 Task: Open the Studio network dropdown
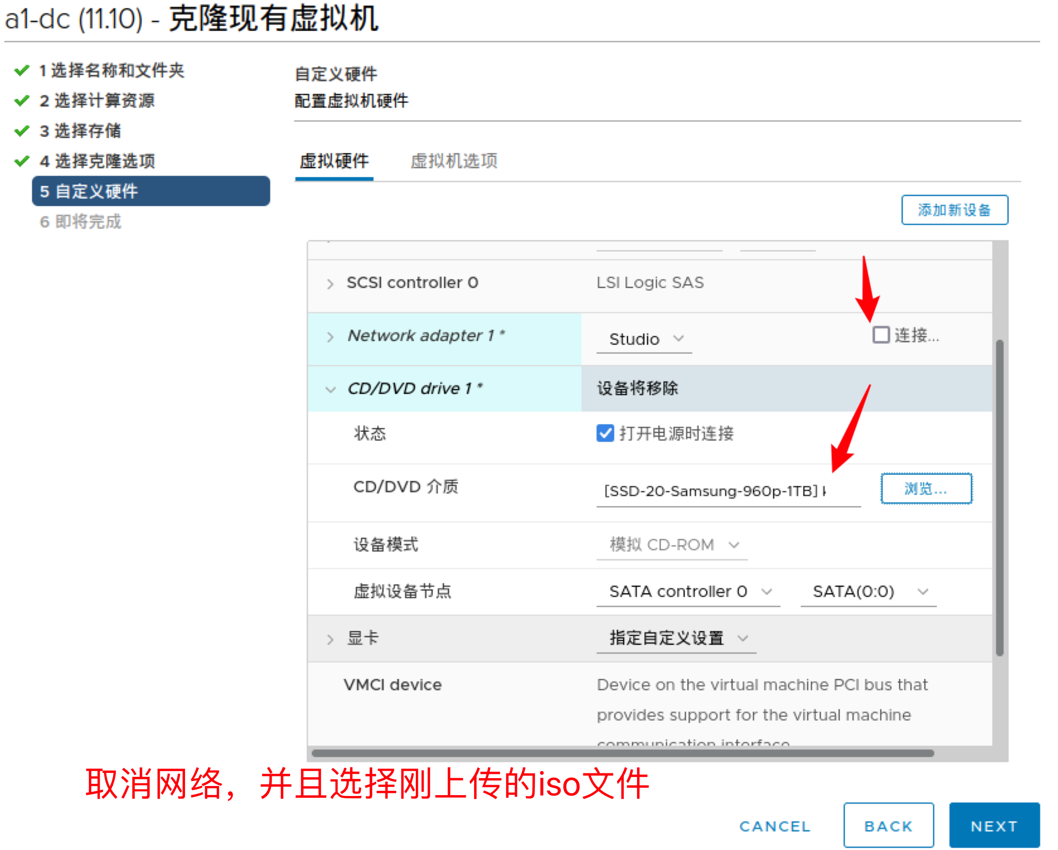(645, 339)
